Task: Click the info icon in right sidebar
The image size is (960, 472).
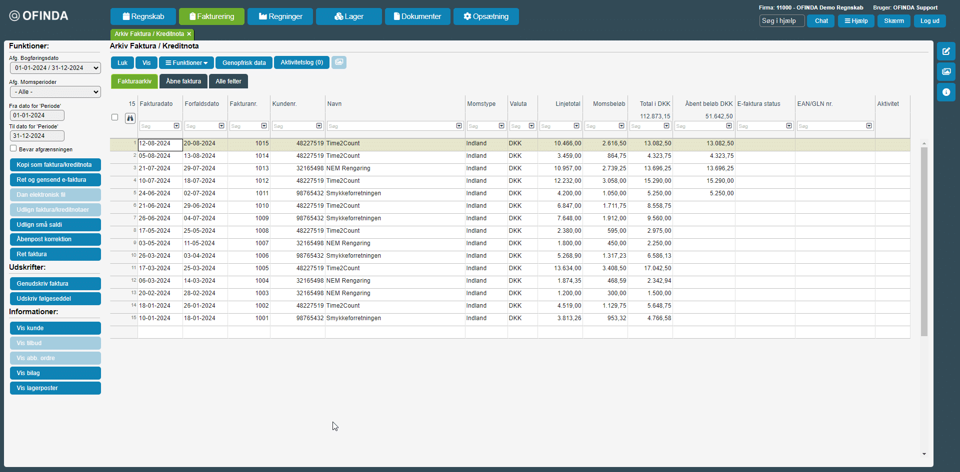Action: tap(946, 92)
